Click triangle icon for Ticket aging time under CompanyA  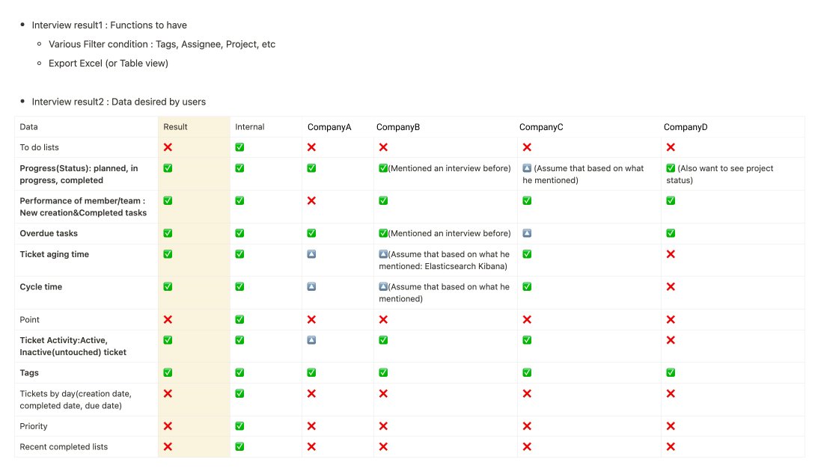tap(311, 254)
